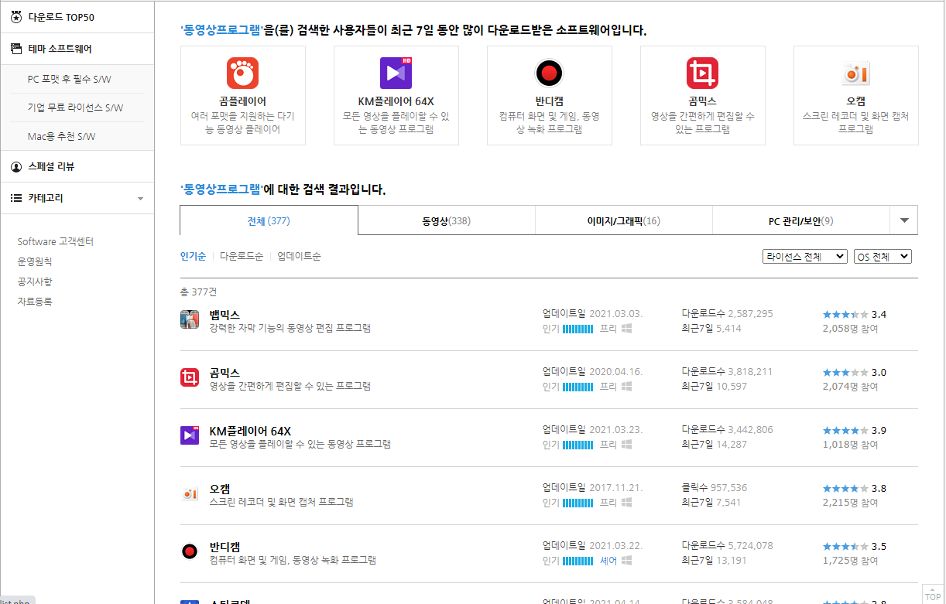Click 최근7일 14,287 in KM플레이어 64X row
This screenshot has height=604, width=946.
pos(714,445)
